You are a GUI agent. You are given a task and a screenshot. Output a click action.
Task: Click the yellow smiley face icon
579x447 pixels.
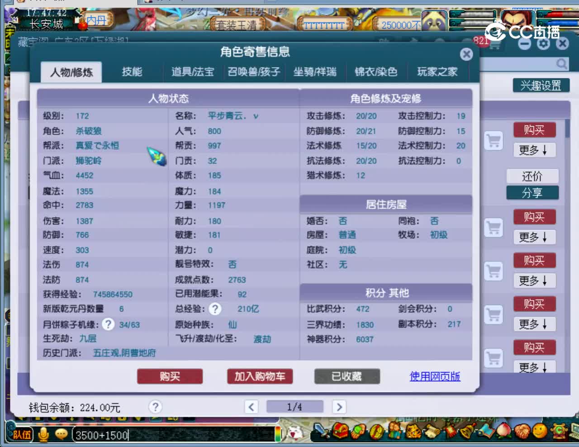click(x=540, y=431)
